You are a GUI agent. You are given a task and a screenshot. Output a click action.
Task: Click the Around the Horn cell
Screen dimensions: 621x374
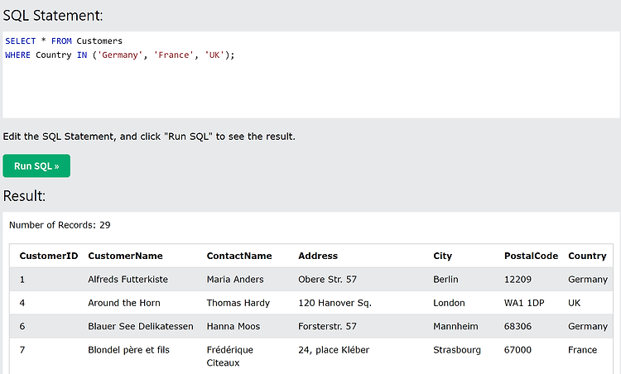[x=124, y=303]
